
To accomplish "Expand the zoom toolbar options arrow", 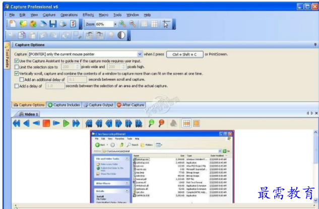I will [174, 24].
